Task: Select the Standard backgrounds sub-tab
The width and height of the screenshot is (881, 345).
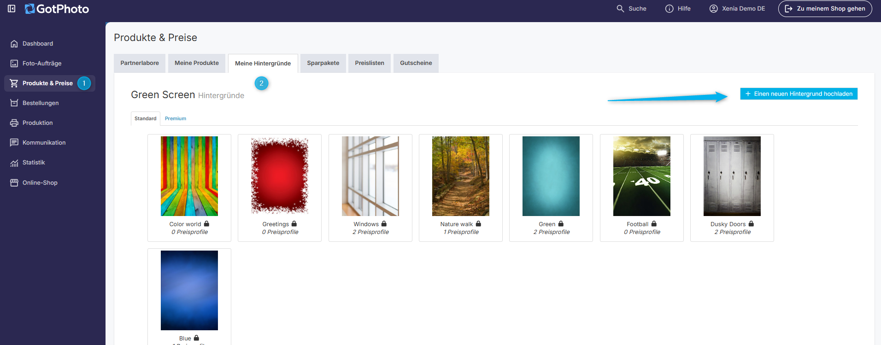Action: click(146, 118)
